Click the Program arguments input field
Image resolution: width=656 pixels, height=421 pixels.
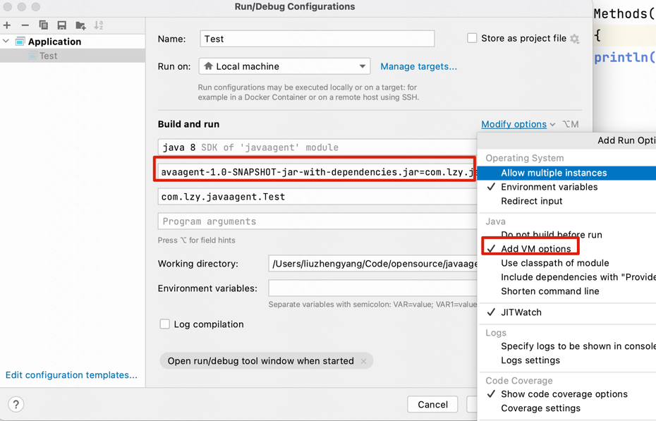tap(317, 221)
